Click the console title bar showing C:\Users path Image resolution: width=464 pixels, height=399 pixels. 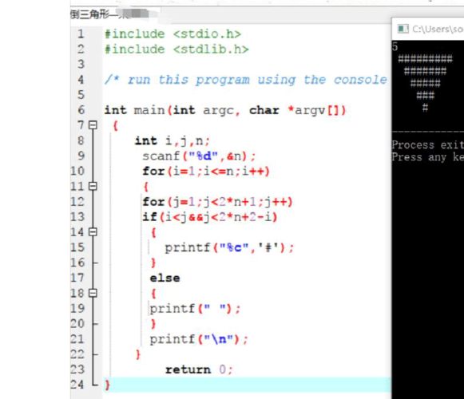(428, 29)
